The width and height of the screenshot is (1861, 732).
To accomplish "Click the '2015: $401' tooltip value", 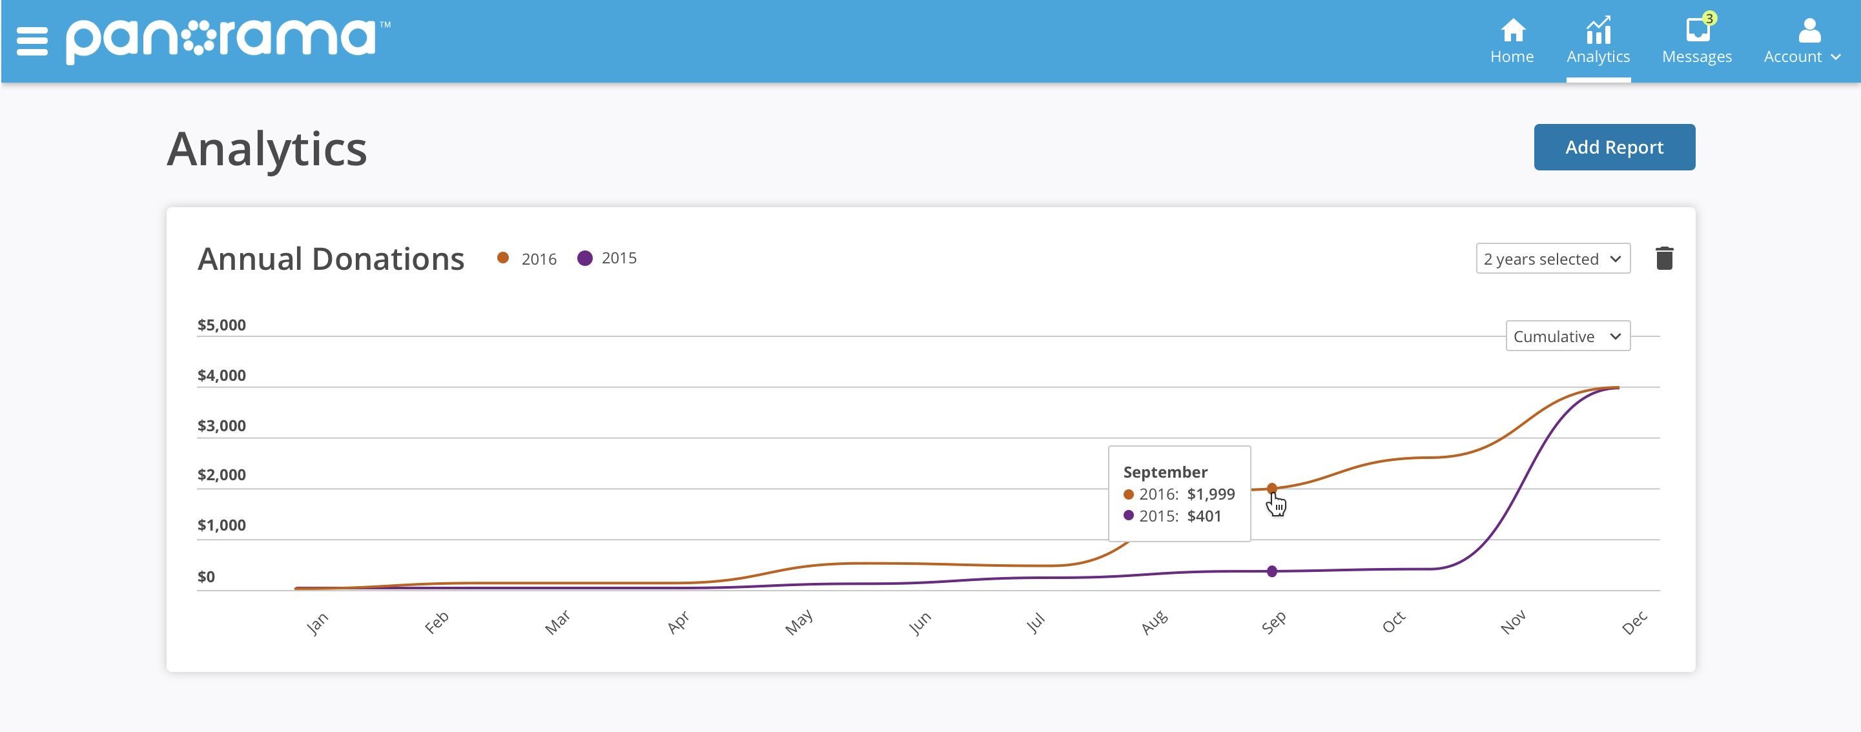I will pyautogui.click(x=1172, y=515).
